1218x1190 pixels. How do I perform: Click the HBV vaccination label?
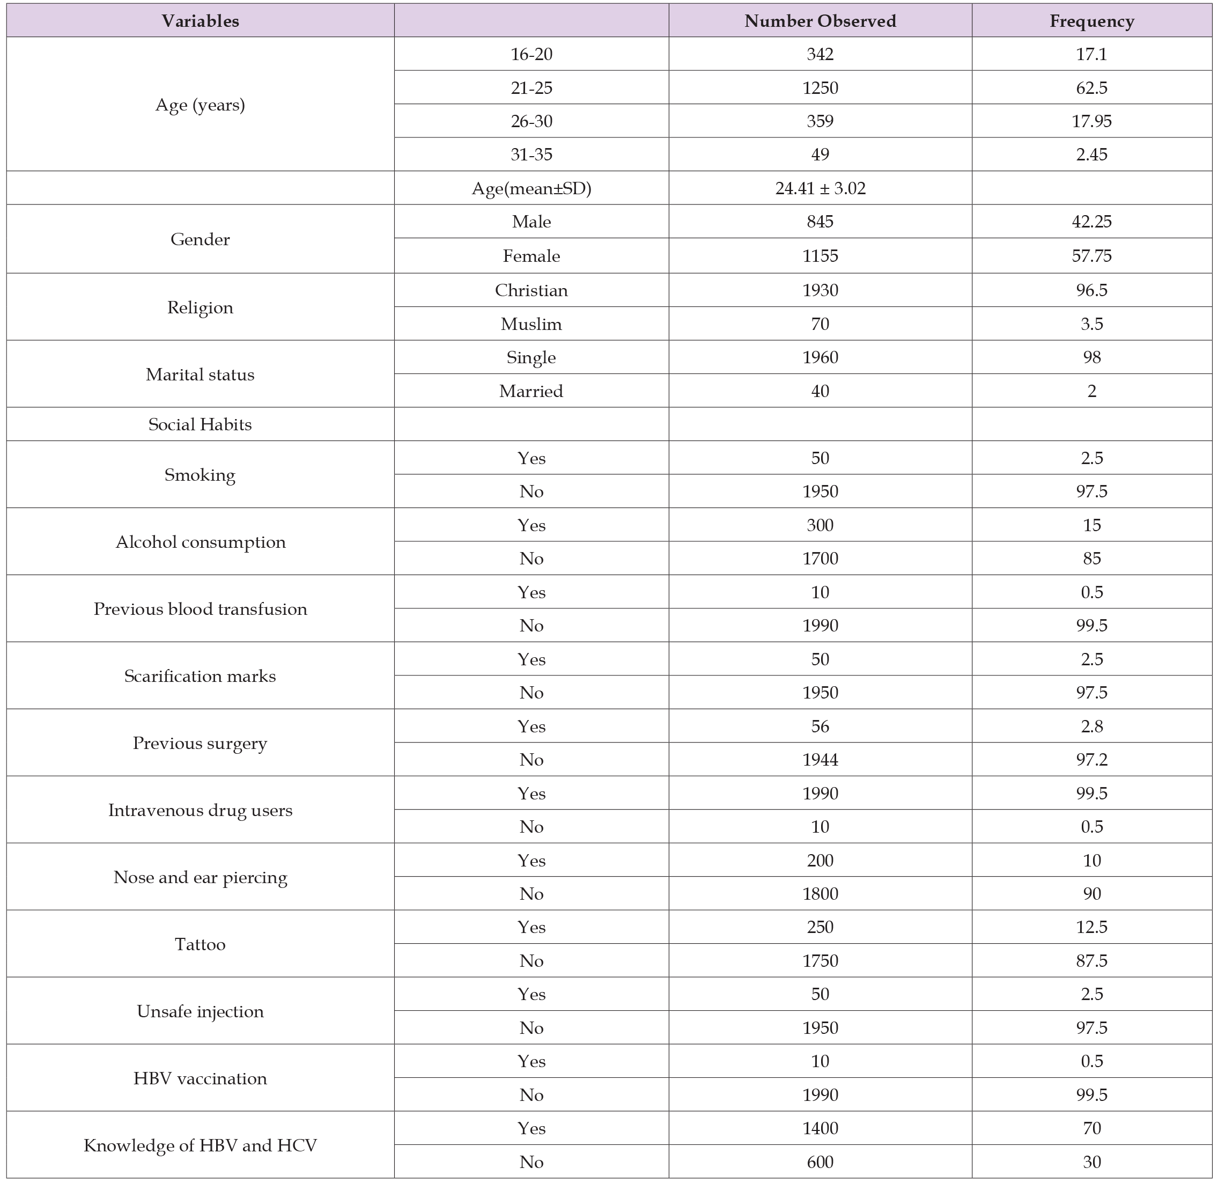(200, 1078)
